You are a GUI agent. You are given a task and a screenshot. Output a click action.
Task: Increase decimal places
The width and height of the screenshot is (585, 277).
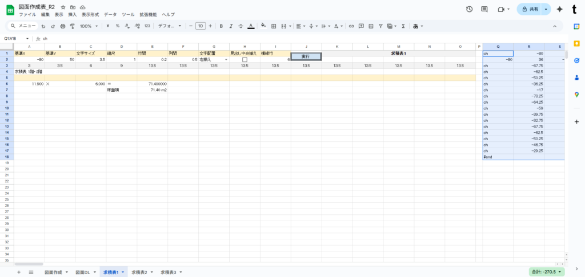[137, 26]
